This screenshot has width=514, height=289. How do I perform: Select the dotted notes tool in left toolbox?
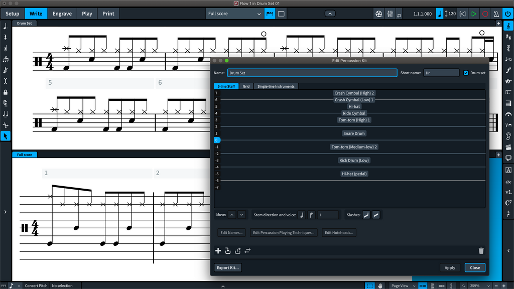coord(6,27)
